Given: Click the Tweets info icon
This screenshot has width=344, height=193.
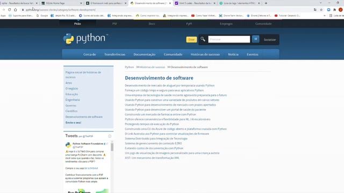Looking at the screenshot, I should (110, 136).
